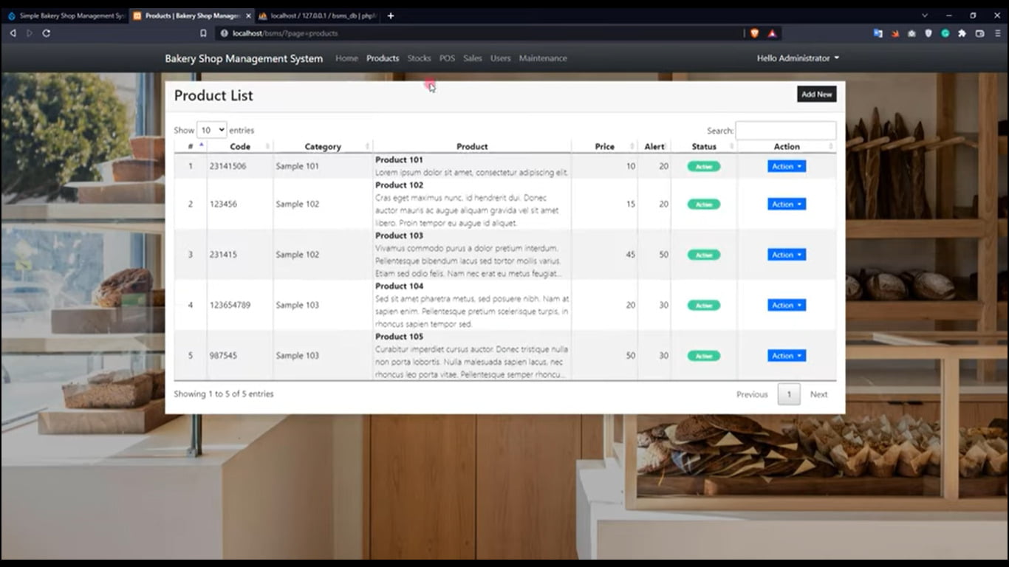Click the Brave Rewards triangle icon
This screenshot has width=1009, height=567.
pos(773,33)
